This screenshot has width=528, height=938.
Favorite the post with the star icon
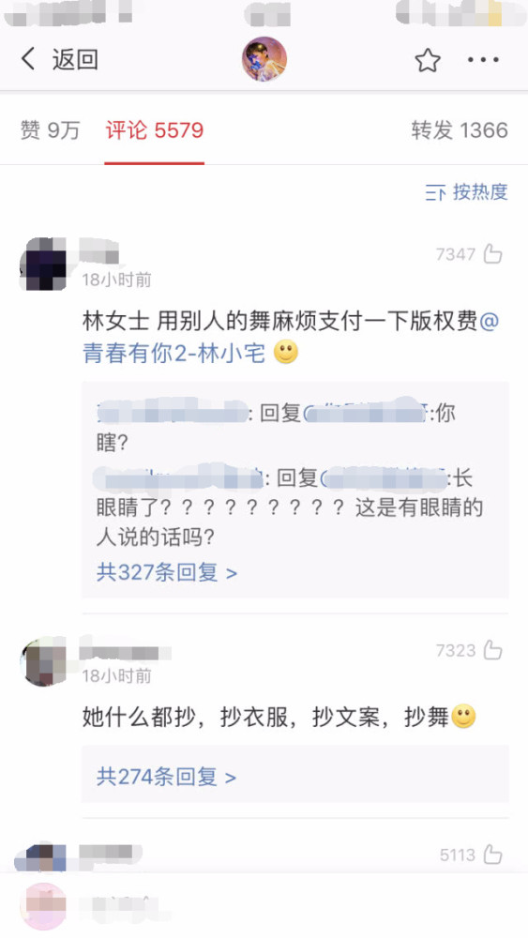(428, 60)
